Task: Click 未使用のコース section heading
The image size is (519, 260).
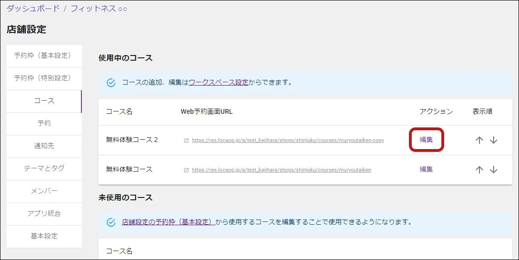Action: [x=126, y=198]
